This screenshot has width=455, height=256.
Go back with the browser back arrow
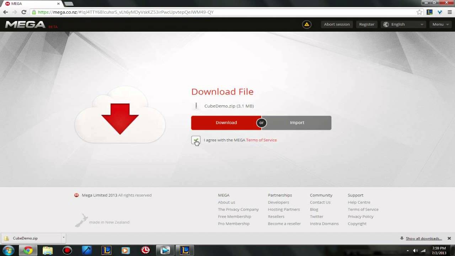tap(5, 12)
